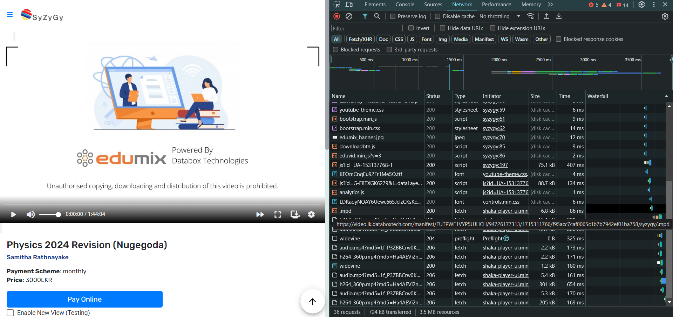673x317 pixels.
Task: Open the inspect element picker tool
Action: (336, 5)
